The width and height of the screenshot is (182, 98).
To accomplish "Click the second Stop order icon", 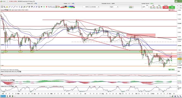I will coord(161,7).
